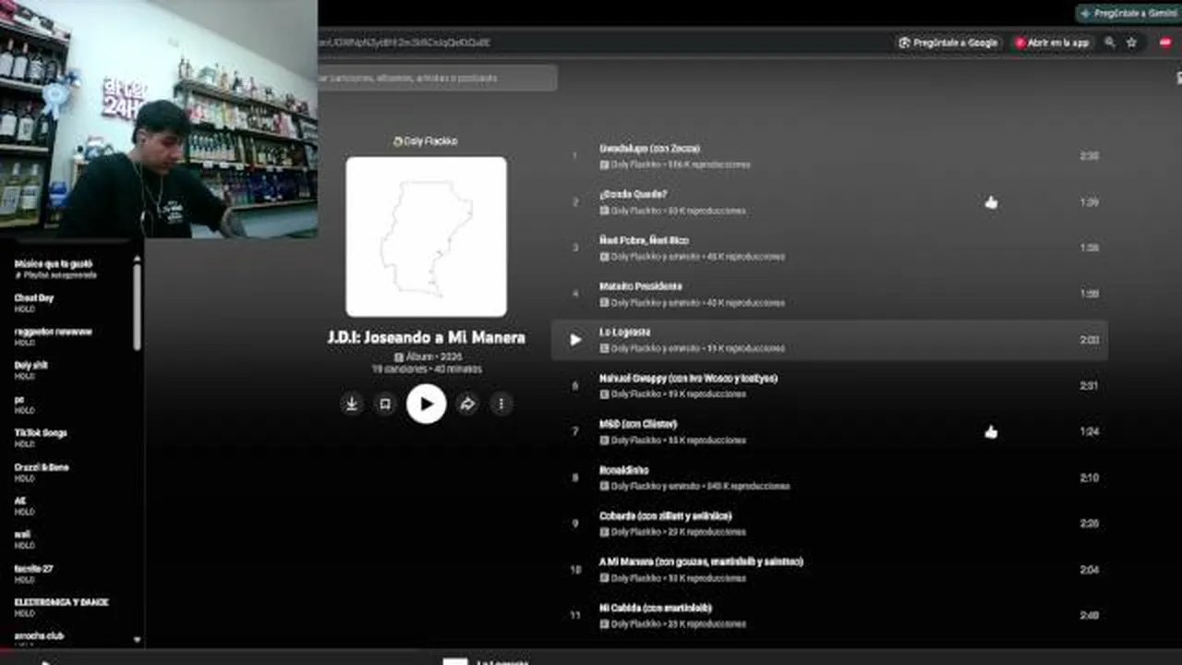Toggle like on the M&D track
1182x665 pixels.
(991, 431)
